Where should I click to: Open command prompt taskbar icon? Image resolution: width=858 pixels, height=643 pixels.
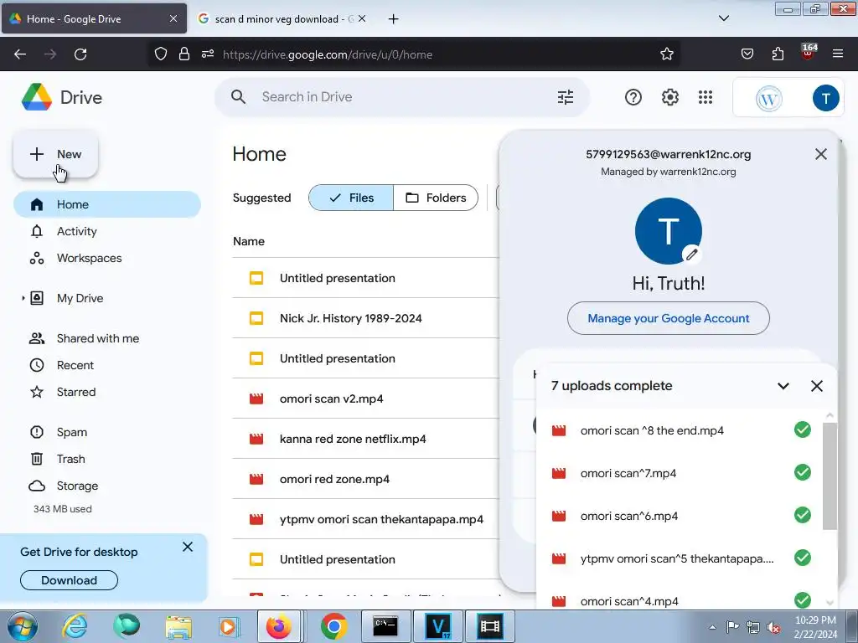(x=385, y=626)
